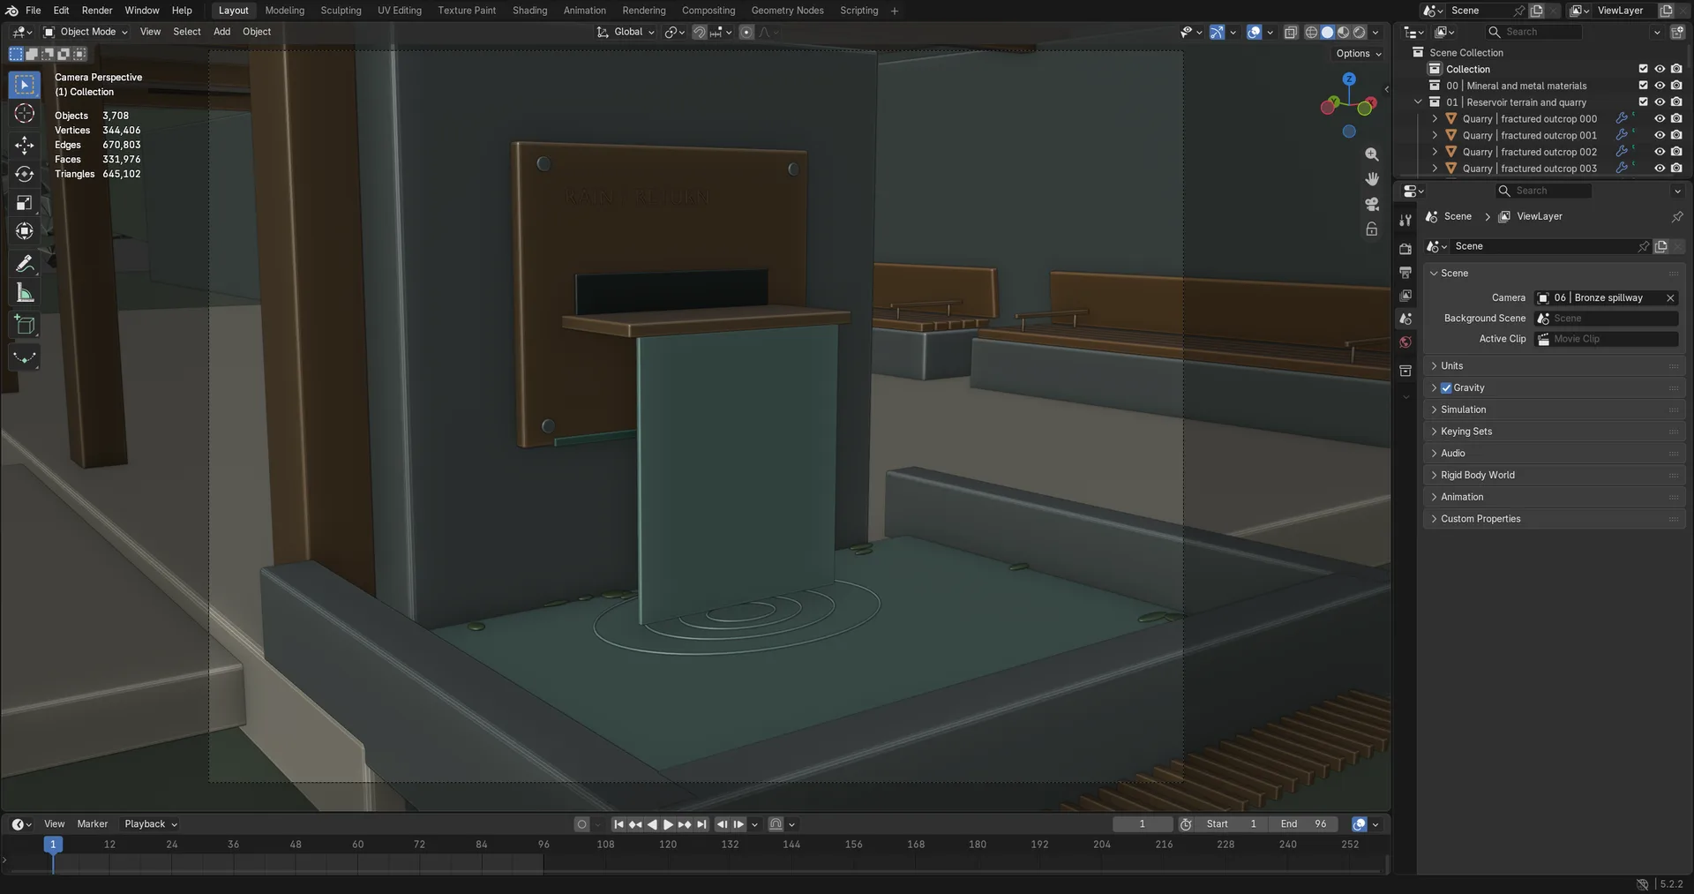Open the Render properties tab icon
The image size is (1694, 894).
[1405, 249]
